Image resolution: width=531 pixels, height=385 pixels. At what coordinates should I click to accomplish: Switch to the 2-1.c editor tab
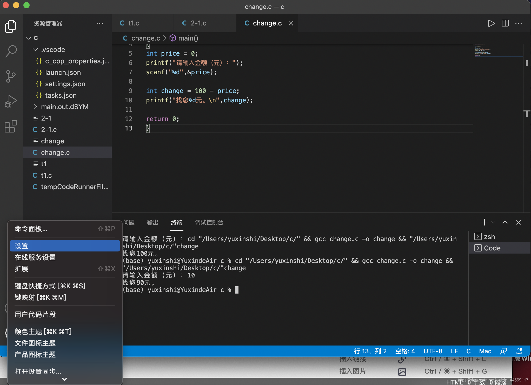coord(205,23)
